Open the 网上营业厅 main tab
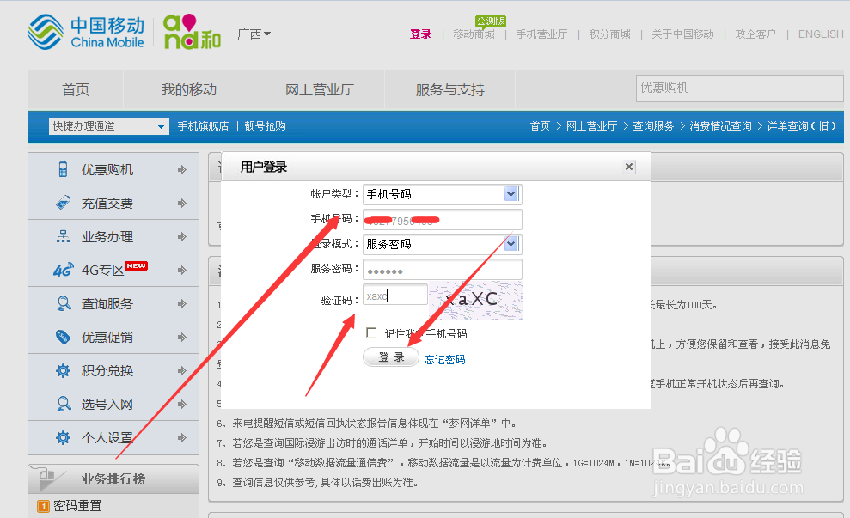This screenshot has width=850, height=518. [x=320, y=89]
